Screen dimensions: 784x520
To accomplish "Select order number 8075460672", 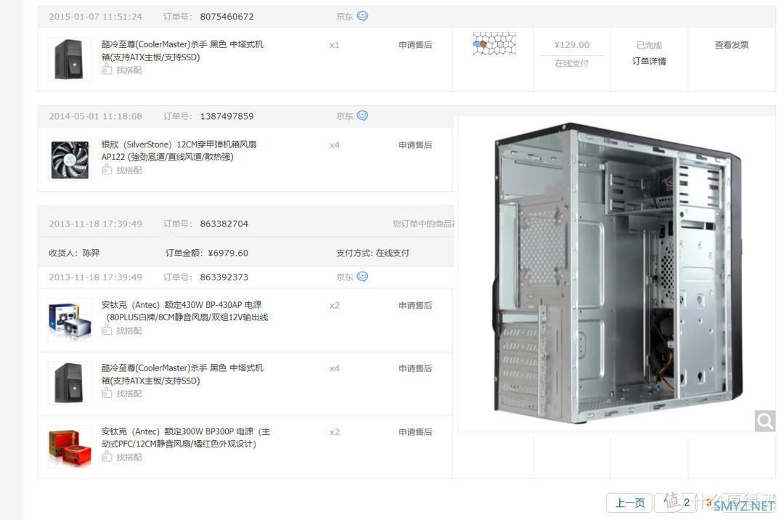I will tap(226, 17).
